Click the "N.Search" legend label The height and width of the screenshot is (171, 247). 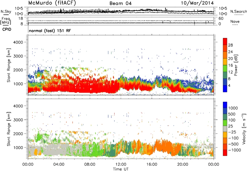[238, 11]
